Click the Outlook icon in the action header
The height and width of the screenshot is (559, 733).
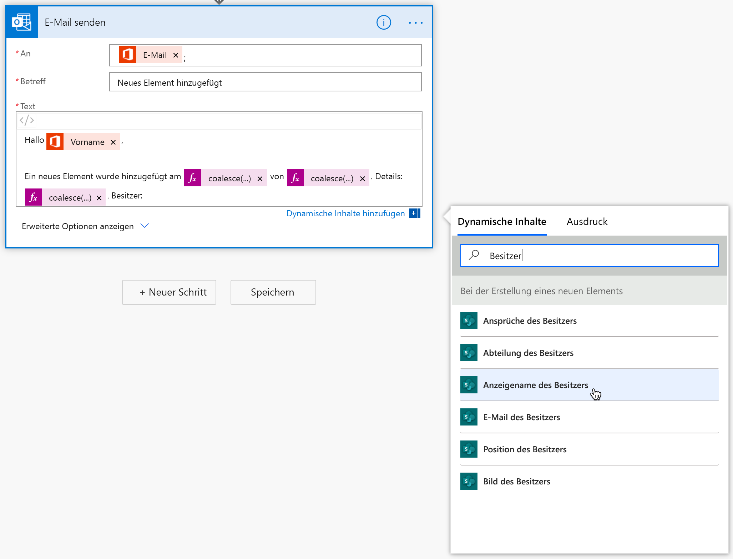point(22,22)
